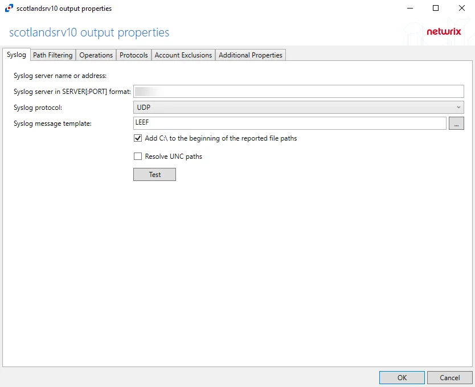
Task: Maximize the output properties window
Action: (x=436, y=8)
